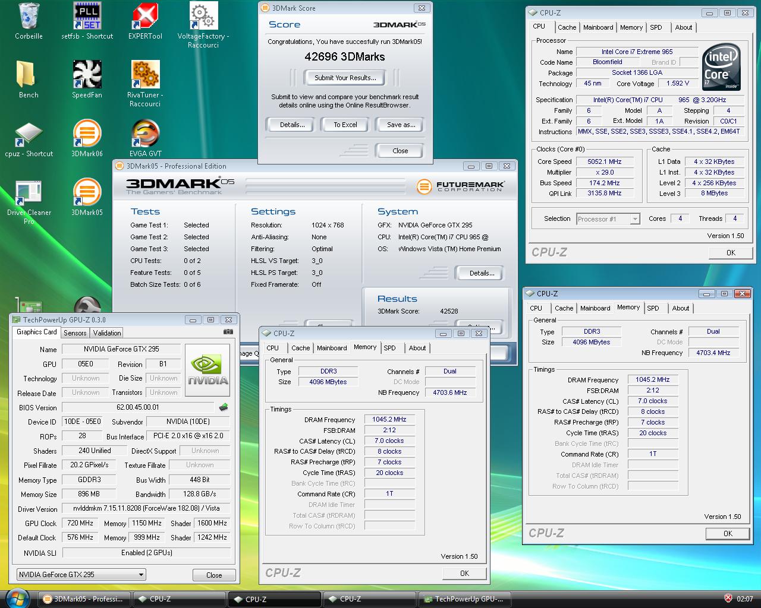Click the BIOS Version field 62.00.45.00.01
Screen dimensions: 761x608
pyautogui.click(x=138, y=407)
